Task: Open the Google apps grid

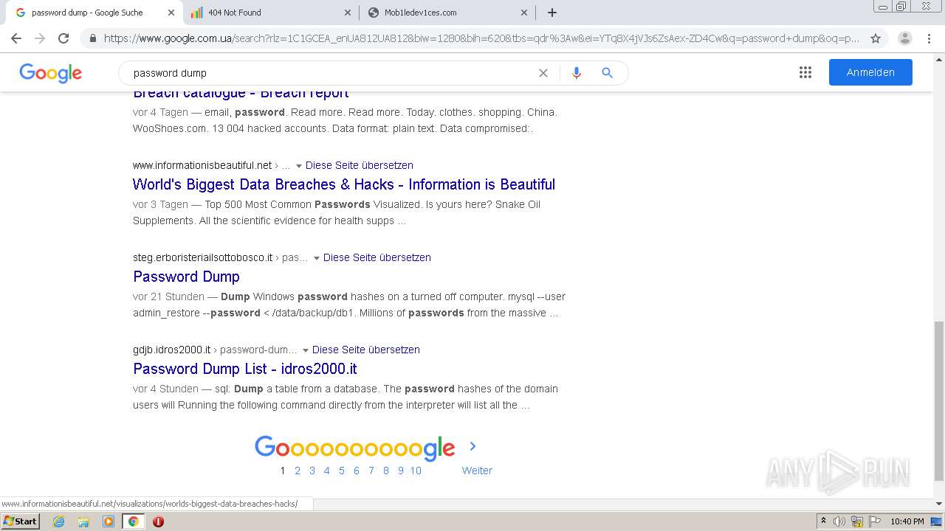Action: [805, 72]
